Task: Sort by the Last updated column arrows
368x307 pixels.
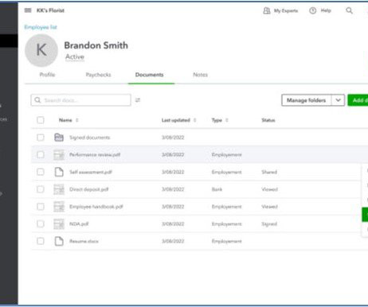Action: (x=194, y=120)
